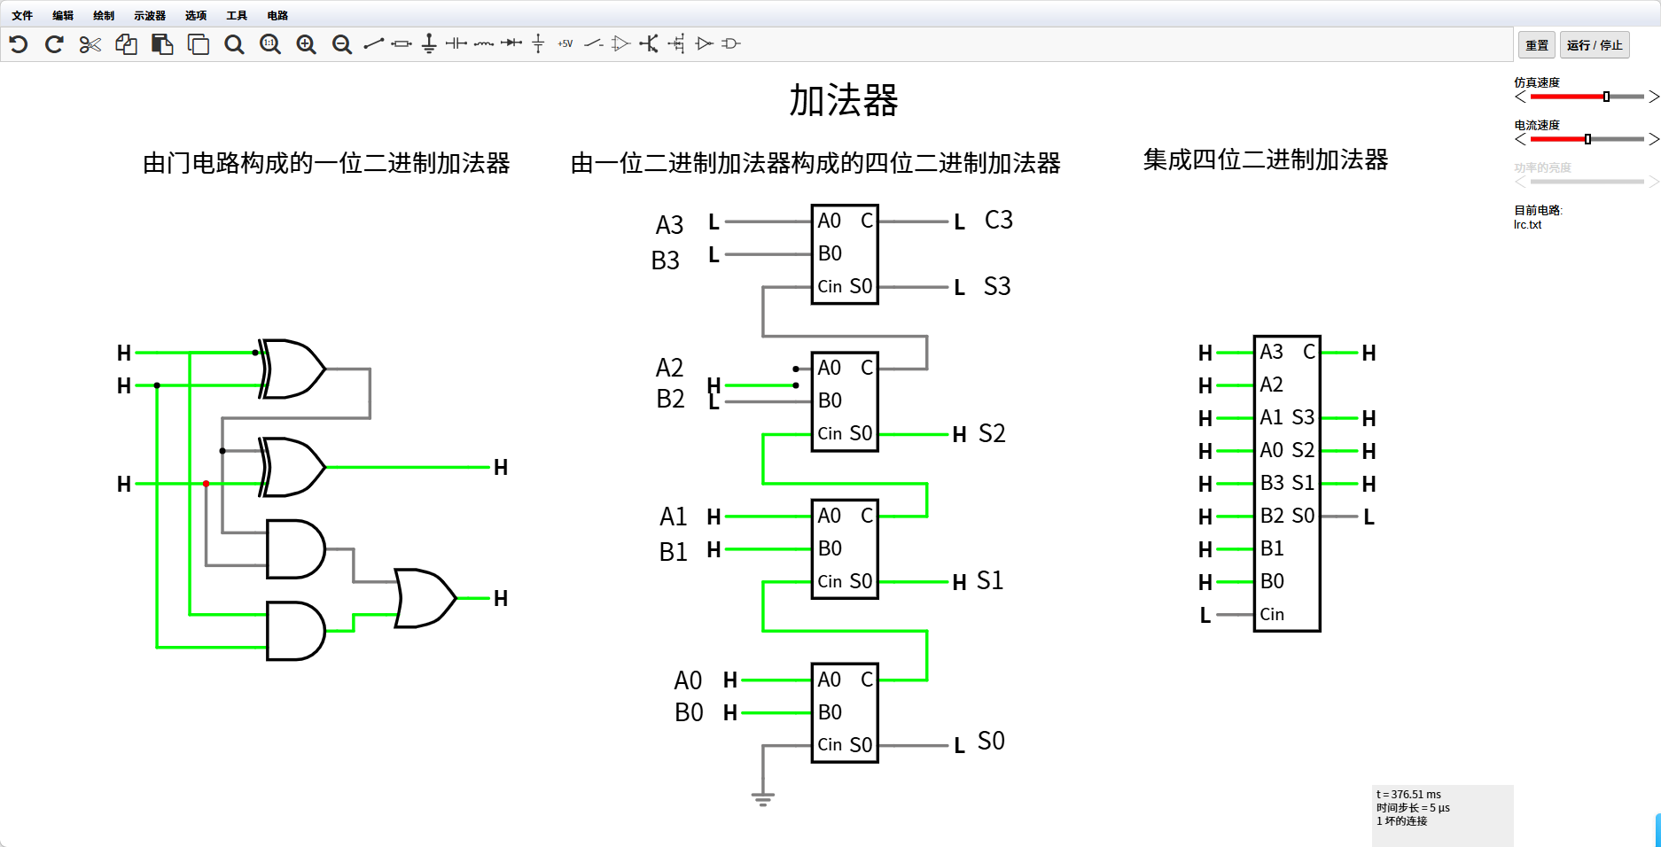This screenshot has height=847, width=1661.
Task: Select the ground symbol tool
Action: (x=429, y=43)
